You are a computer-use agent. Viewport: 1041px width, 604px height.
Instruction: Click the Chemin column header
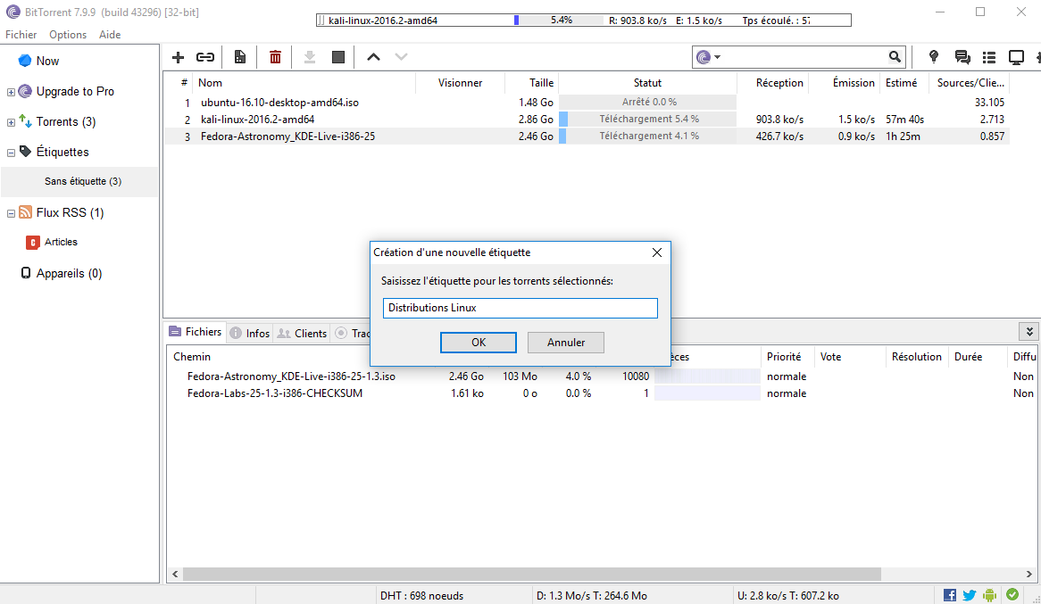192,357
